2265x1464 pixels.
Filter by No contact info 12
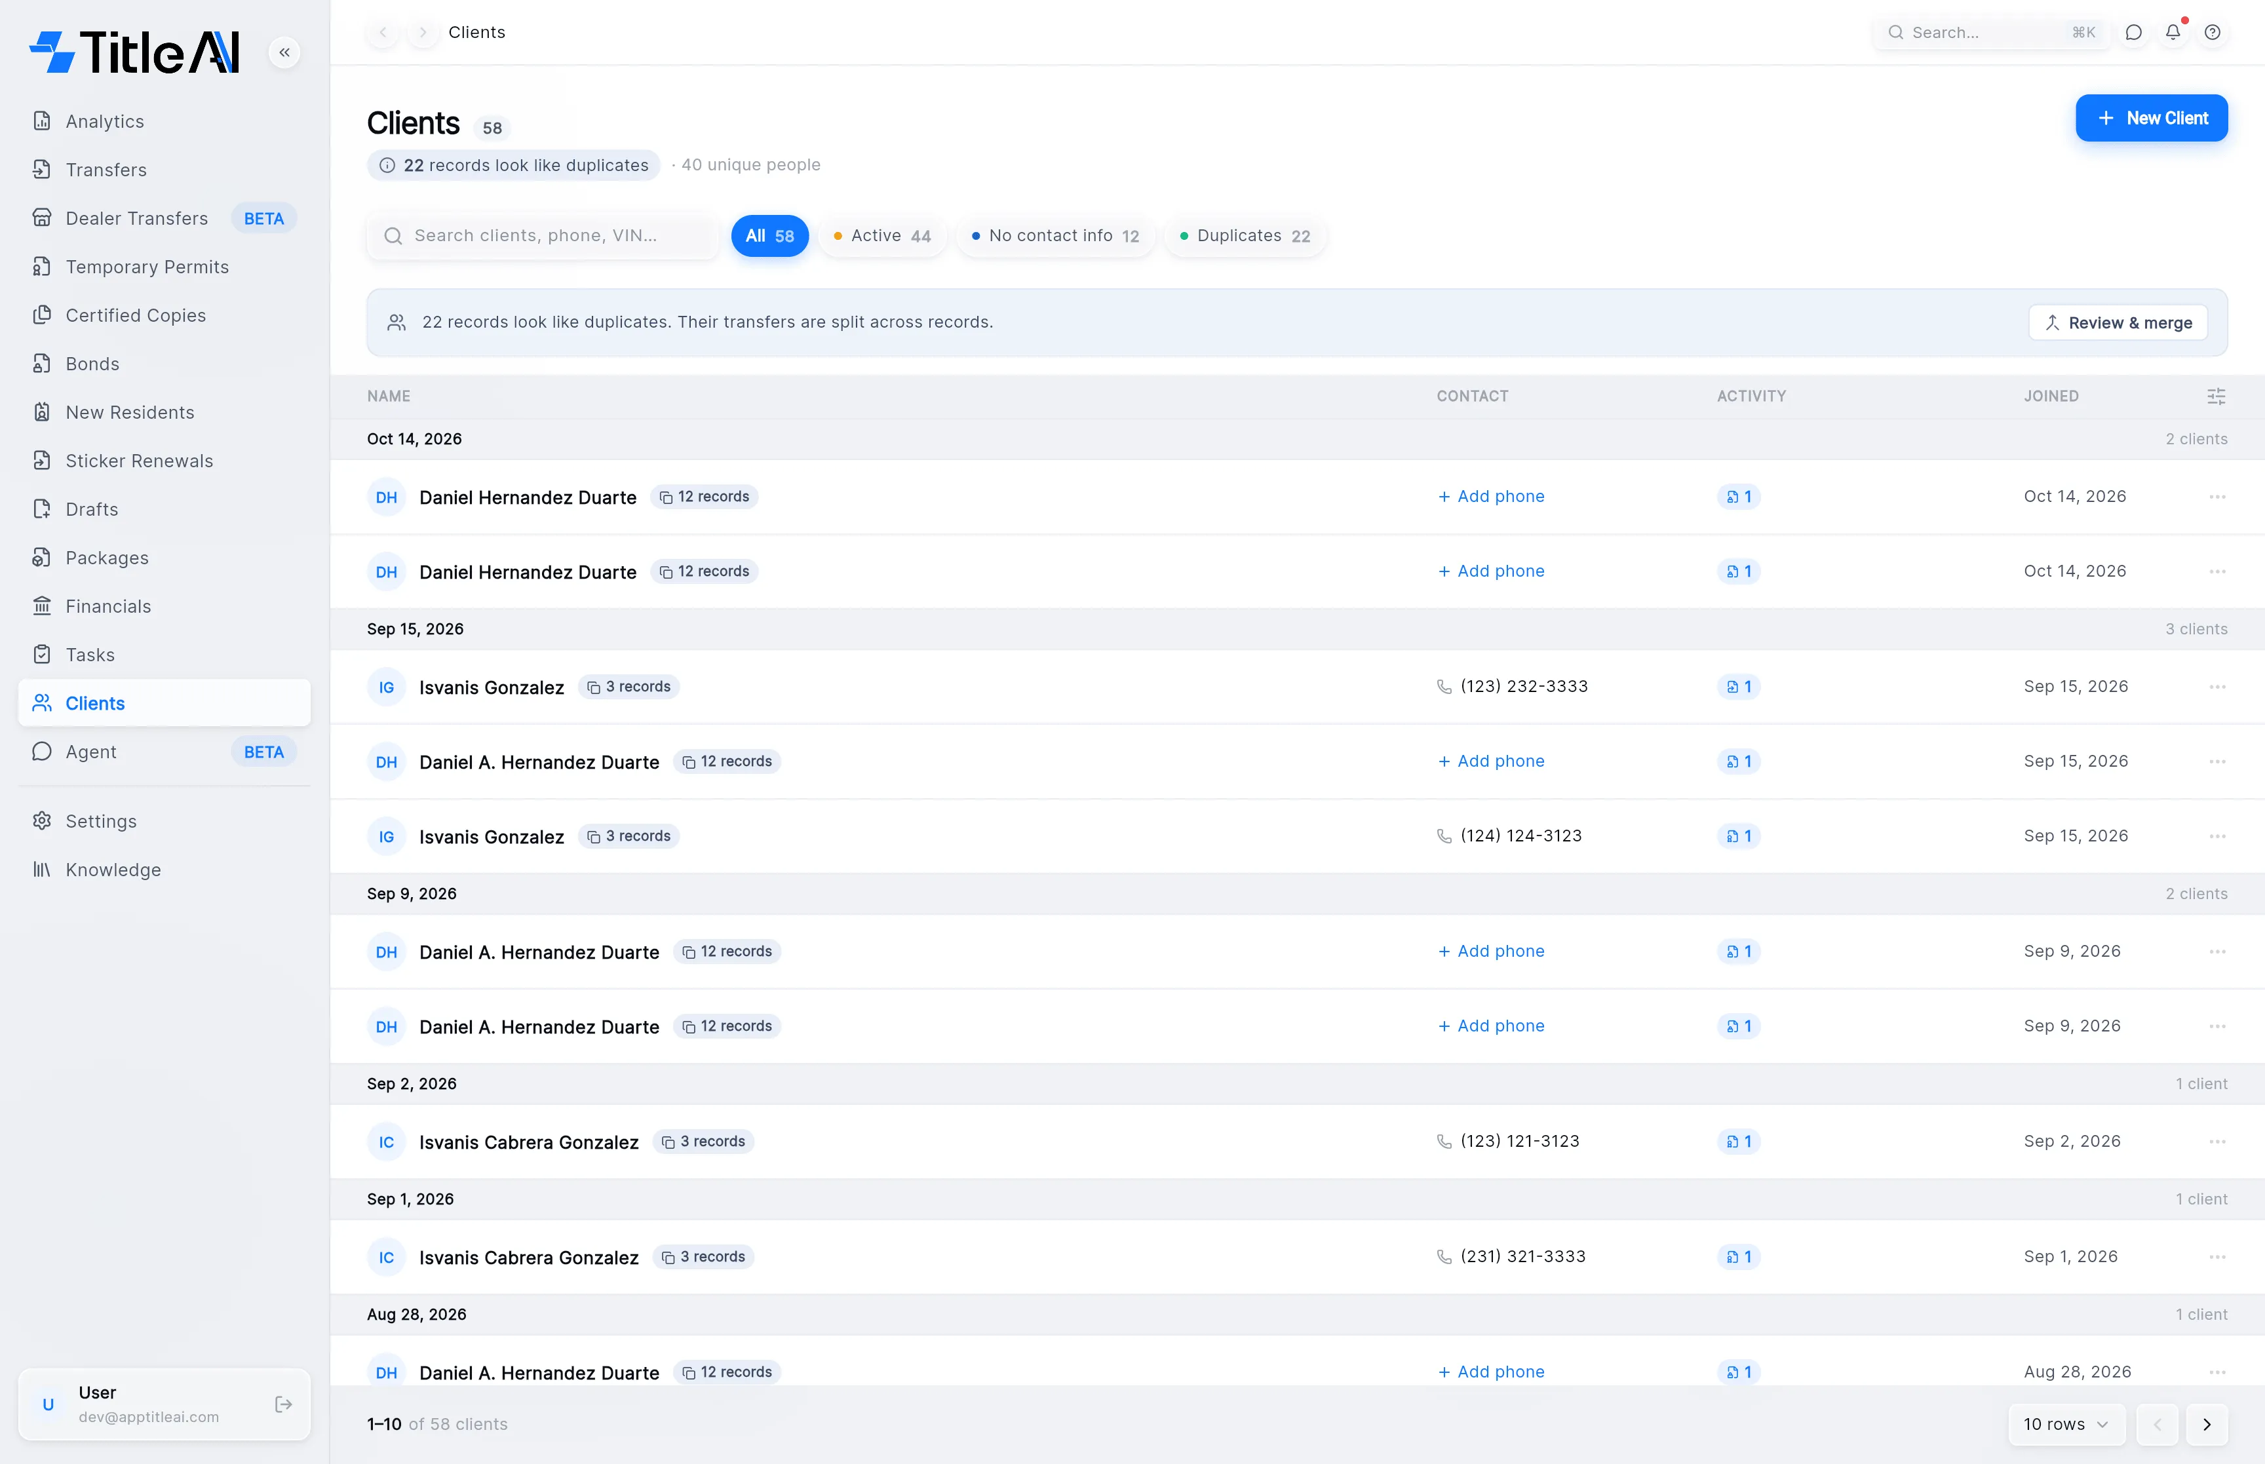coord(1055,236)
